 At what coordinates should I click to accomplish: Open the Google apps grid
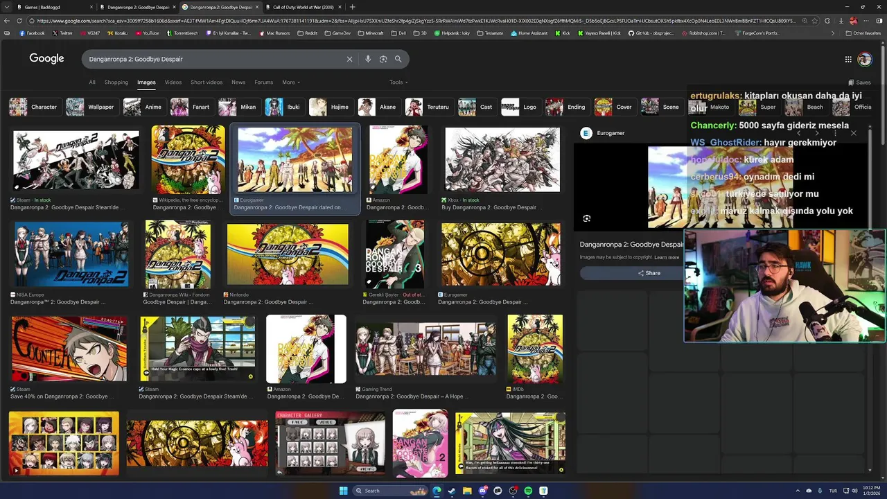click(x=848, y=59)
